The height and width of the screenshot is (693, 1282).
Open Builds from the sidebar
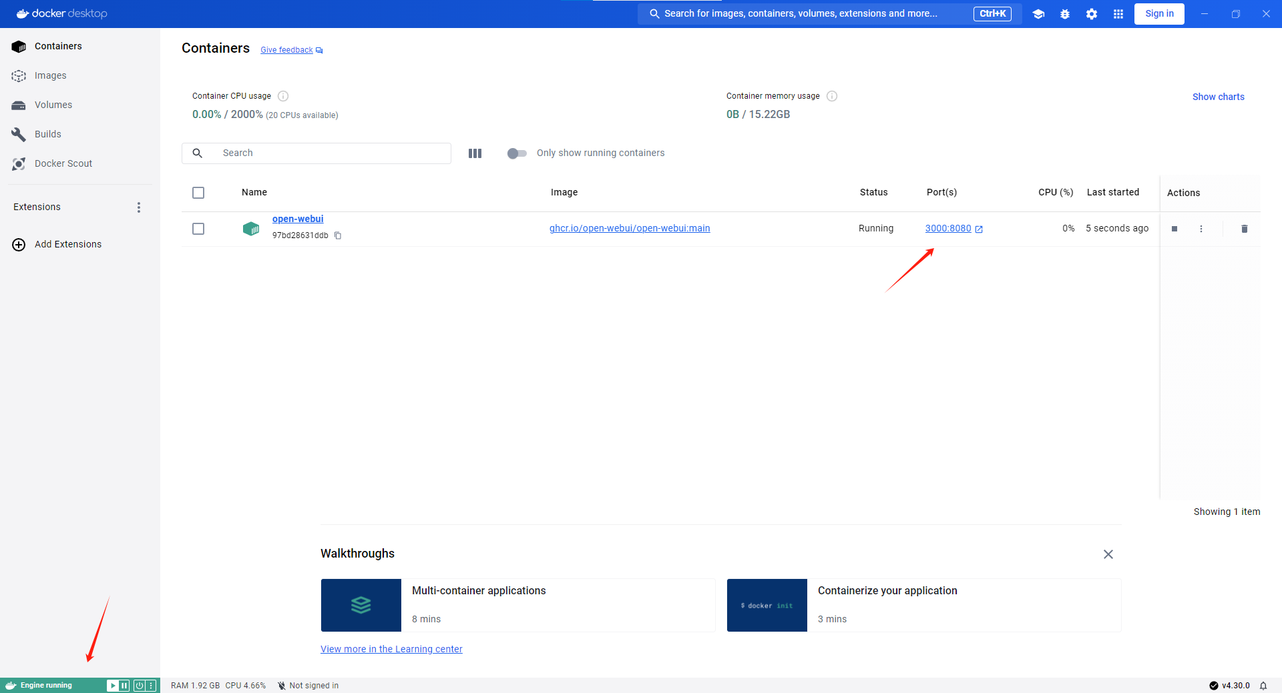tap(80, 134)
